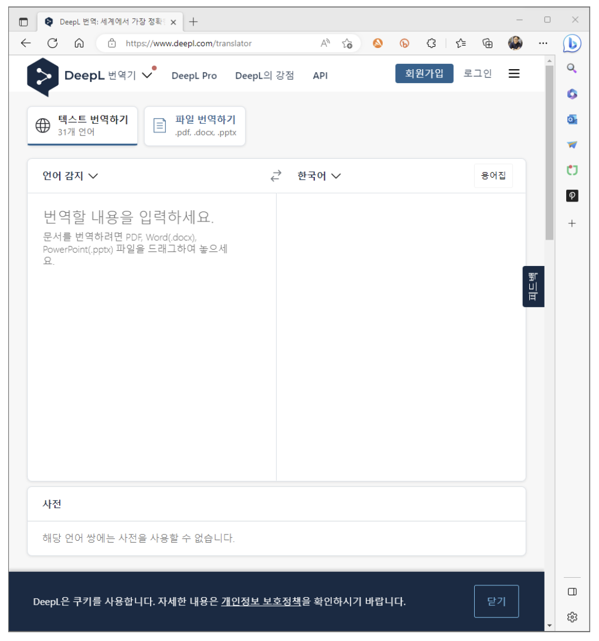This screenshot has width=599, height=641.
Task: Select the 파일 번역하기 tab
Action: coord(195,125)
